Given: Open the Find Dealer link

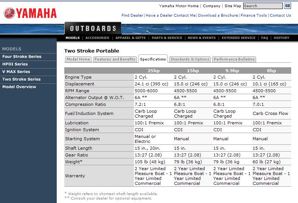Looking at the screenshot, I should coord(132,15).
